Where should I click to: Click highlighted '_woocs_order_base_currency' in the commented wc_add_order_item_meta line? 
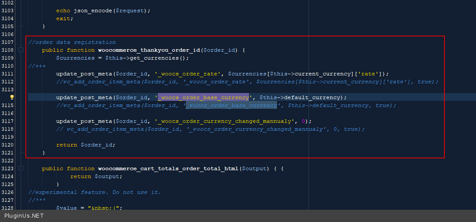[x=231, y=105]
